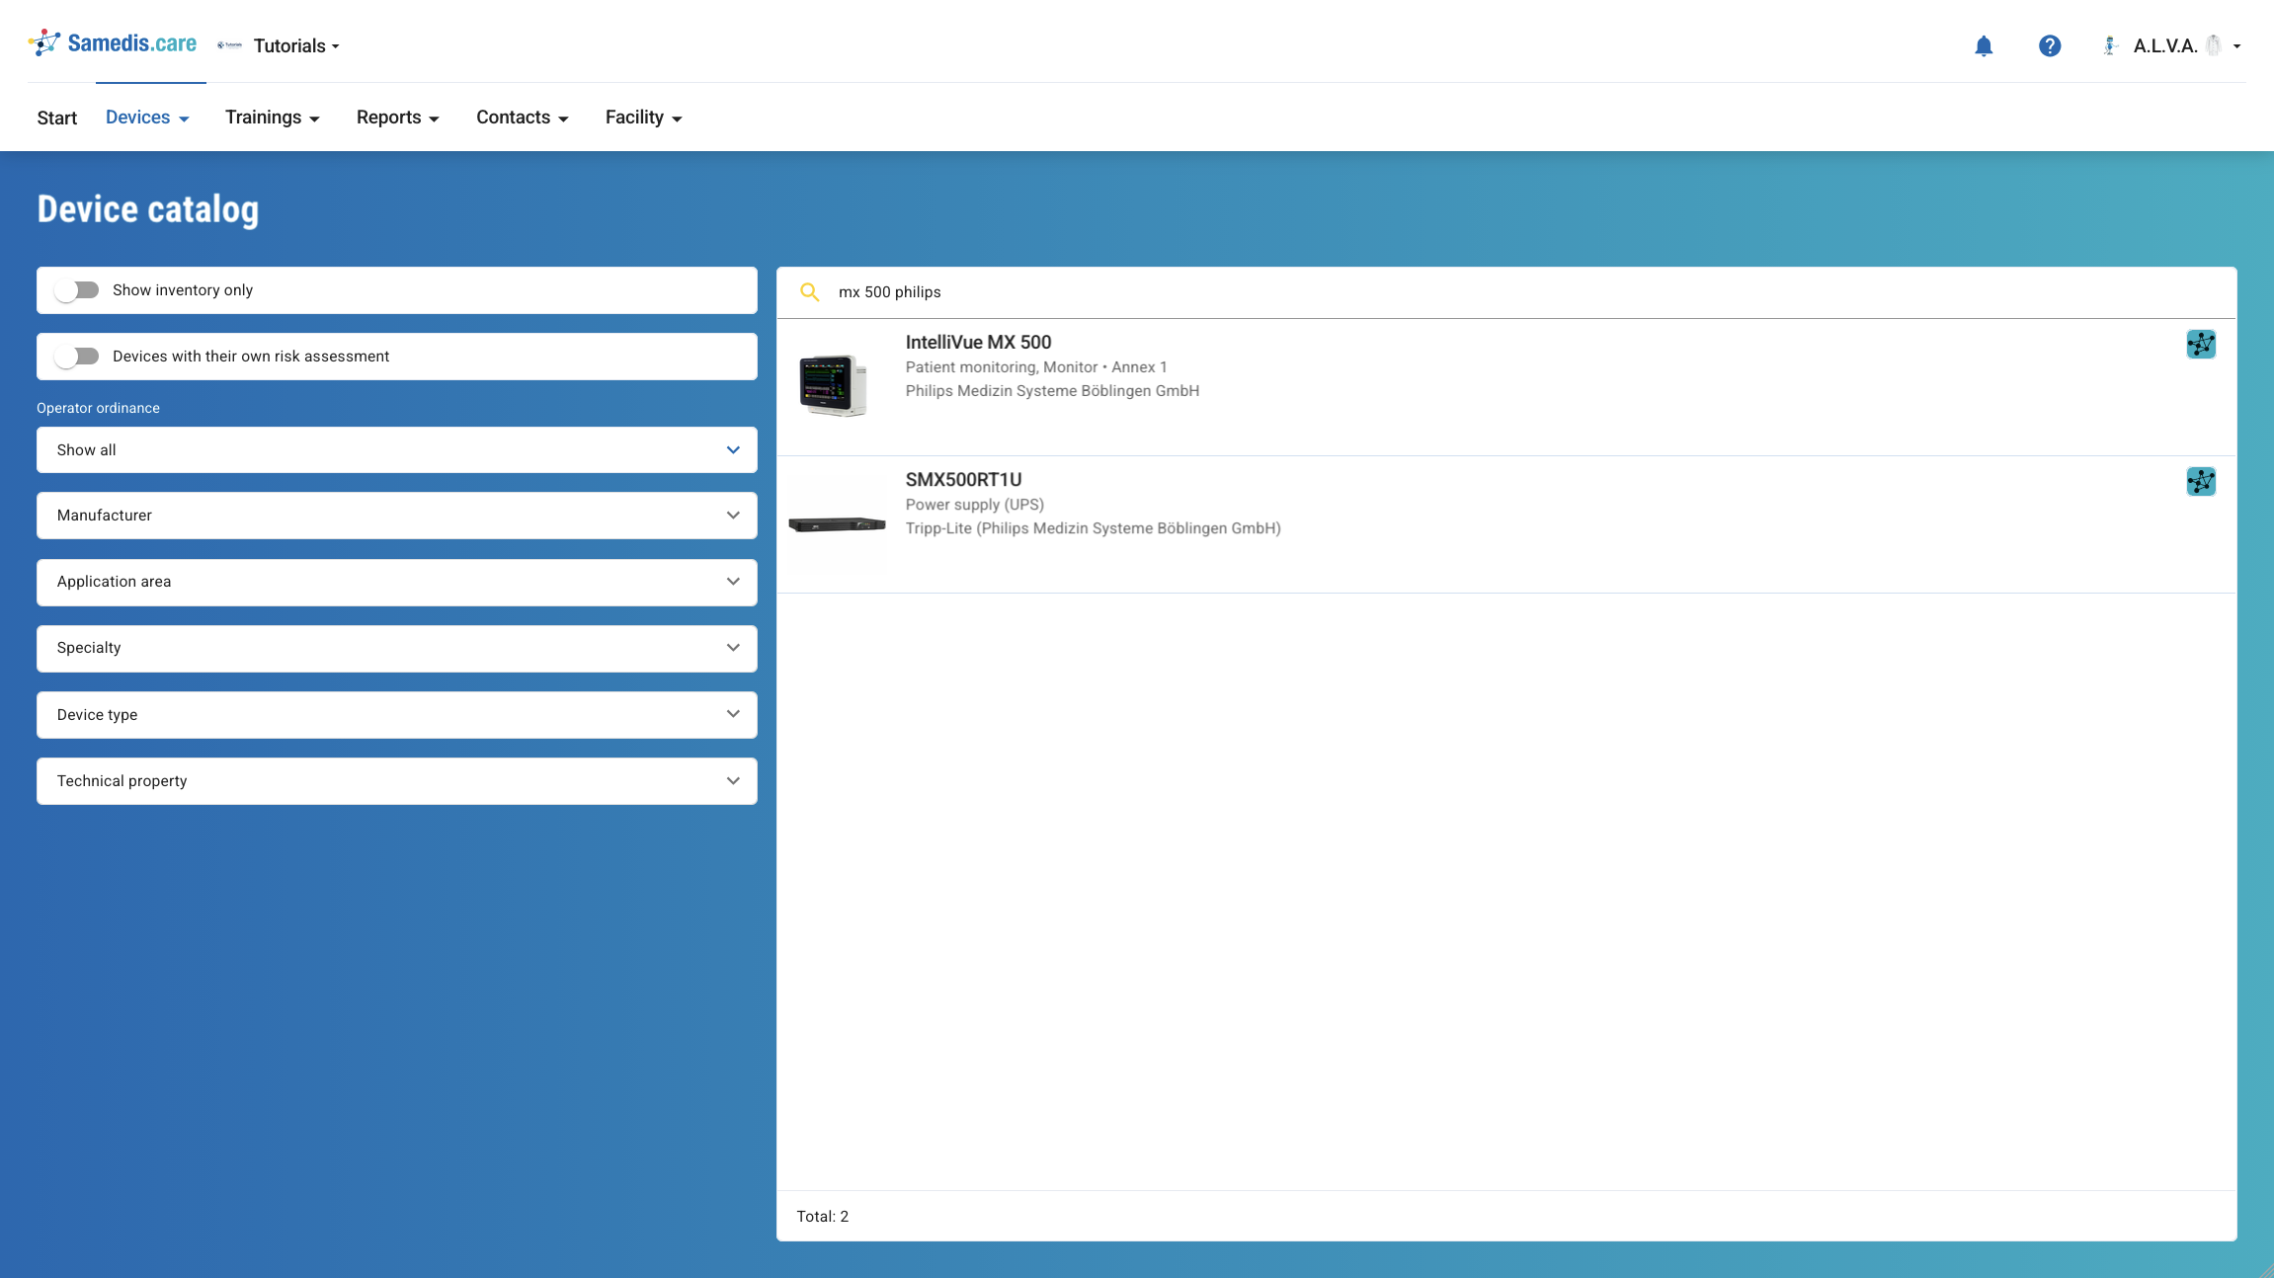Click the IntelliVue MX 500 monitor thumbnail
The height and width of the screenshot is (1278, 2274).
[x=835, y=385]
